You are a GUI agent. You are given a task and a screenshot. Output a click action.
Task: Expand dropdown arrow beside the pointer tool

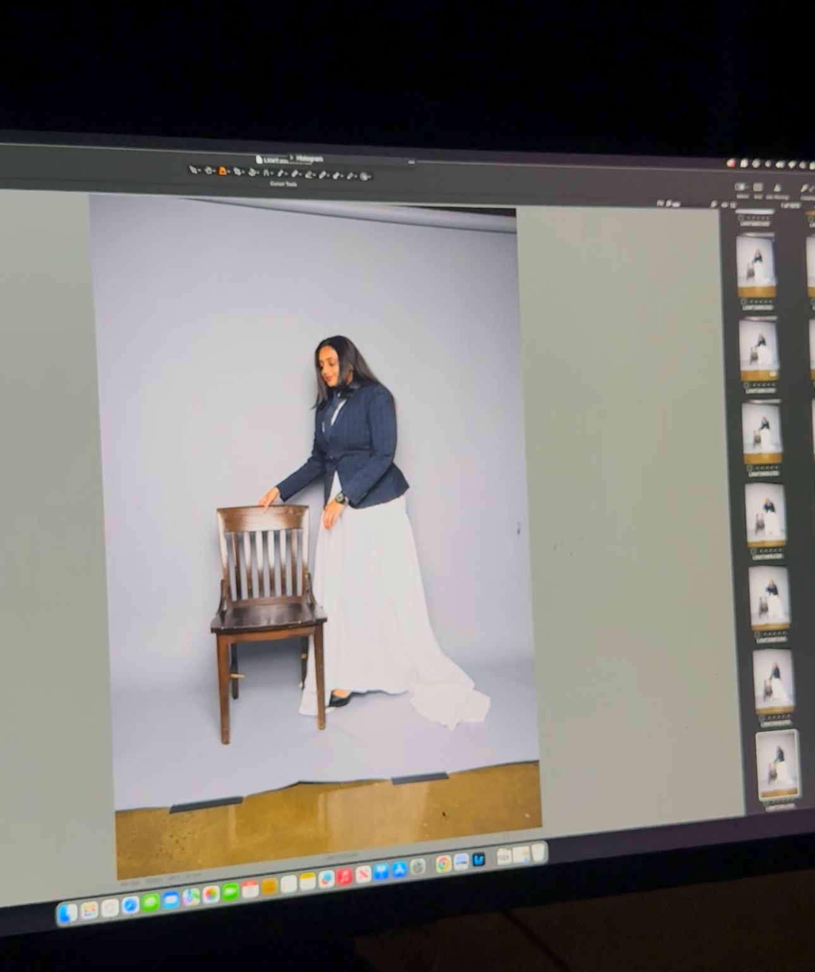200,170
